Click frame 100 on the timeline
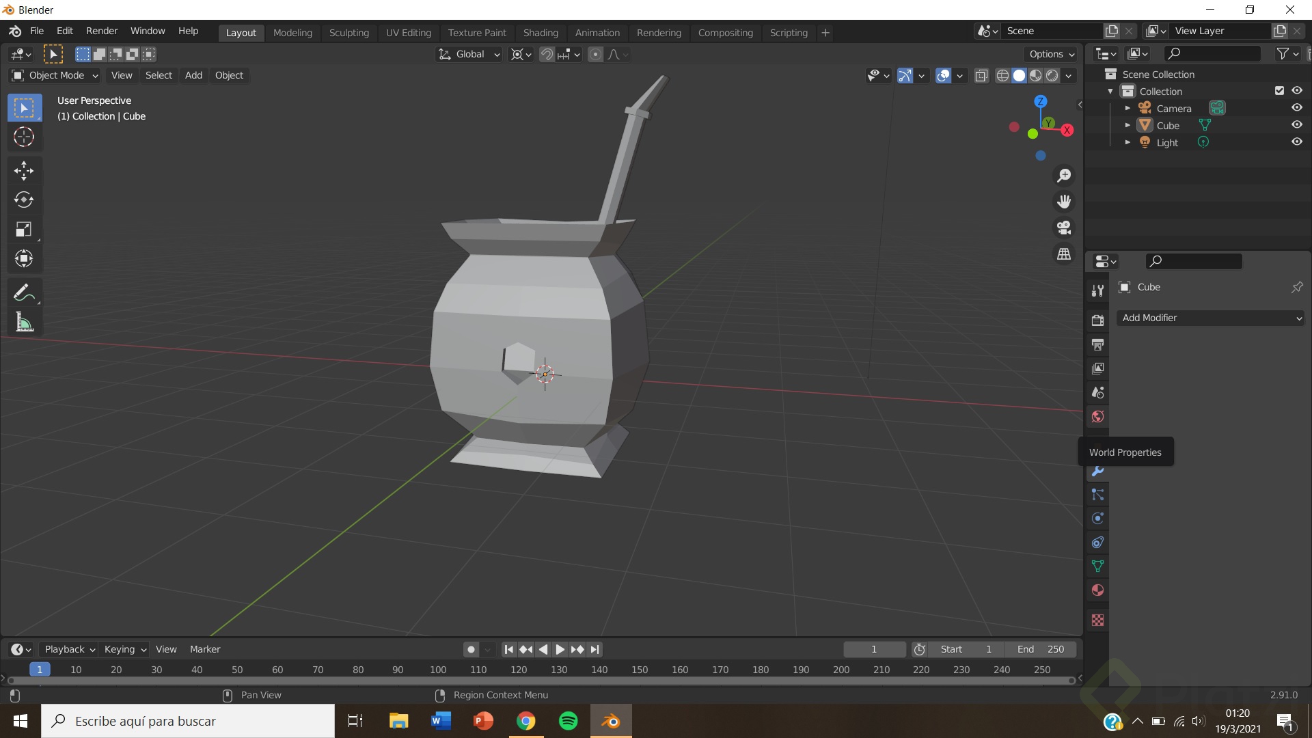 438,670
